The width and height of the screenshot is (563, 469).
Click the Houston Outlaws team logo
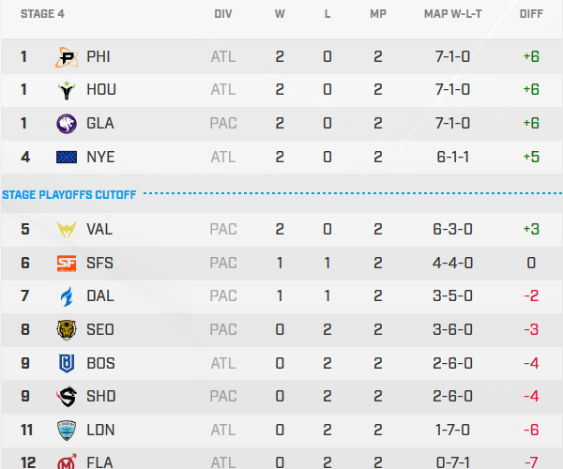coord(68,90)
